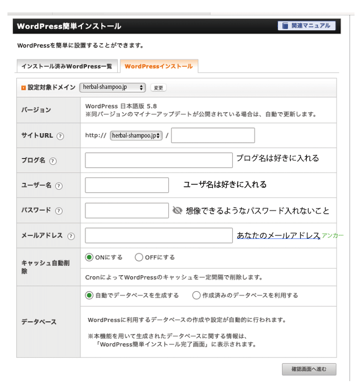This screenshot has width=355, height=389.
Task: Select the ONにする cache radio button
Action: (x=89, y=257)
